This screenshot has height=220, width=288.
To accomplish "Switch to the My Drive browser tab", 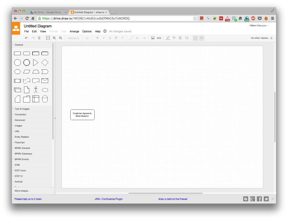I will coord(47,12).
